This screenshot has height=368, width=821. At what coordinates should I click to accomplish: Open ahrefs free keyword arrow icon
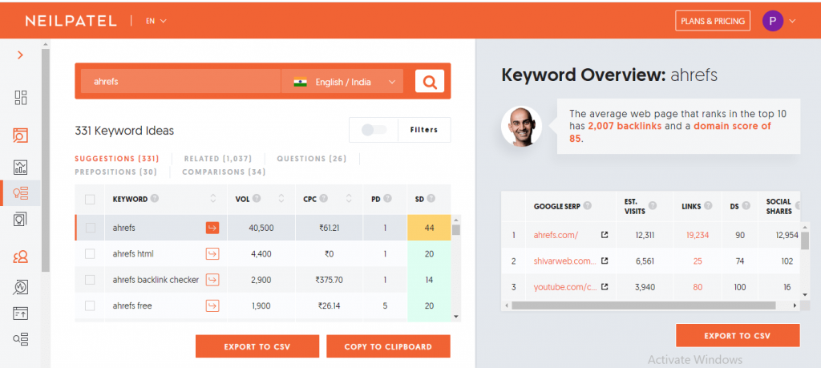(212, 305)
